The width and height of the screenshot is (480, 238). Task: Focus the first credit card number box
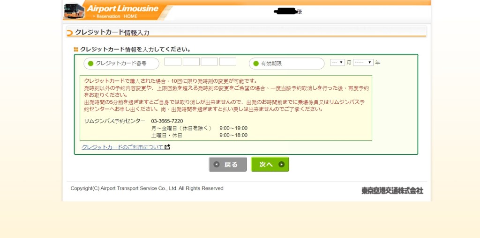pyautogui.click(x=172, y=62)
